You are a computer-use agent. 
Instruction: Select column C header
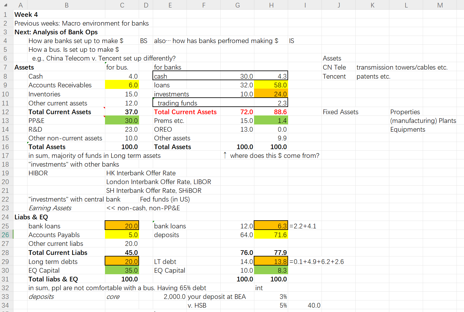point(122,5)
